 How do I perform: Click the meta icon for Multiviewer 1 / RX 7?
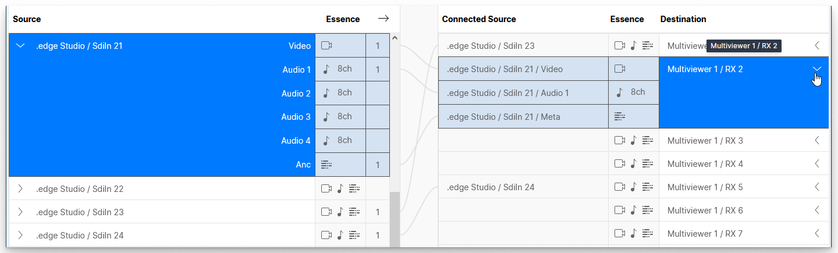tap(648, 234)
